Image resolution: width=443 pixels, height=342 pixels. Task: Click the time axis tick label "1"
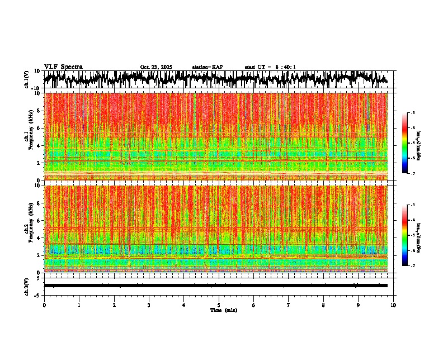pyautogui.click(x=79, y=305)
